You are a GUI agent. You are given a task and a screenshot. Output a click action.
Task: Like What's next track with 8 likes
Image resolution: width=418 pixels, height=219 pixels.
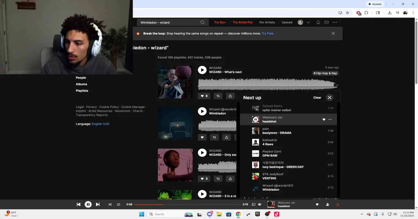pyautogui.click(x=204, y=96)
